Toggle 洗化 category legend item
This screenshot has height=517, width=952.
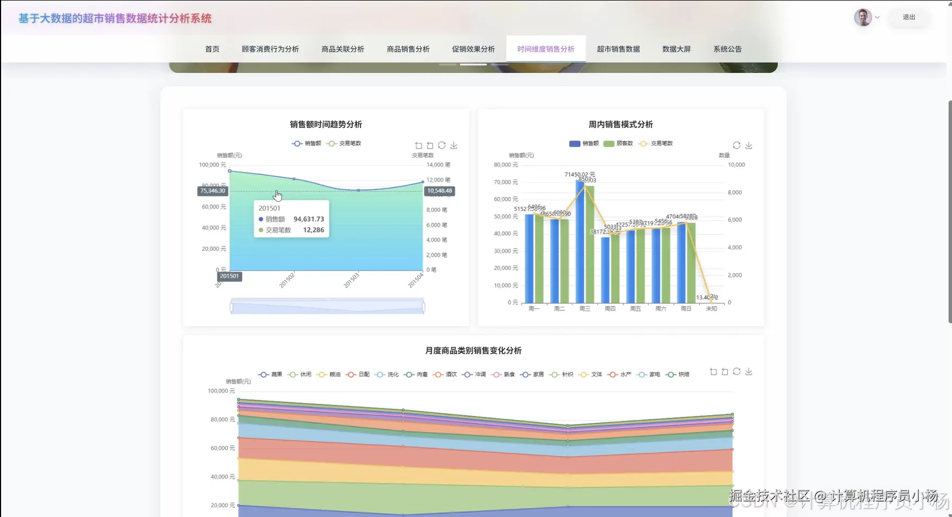pyautogui.click(x=386, y=374)
